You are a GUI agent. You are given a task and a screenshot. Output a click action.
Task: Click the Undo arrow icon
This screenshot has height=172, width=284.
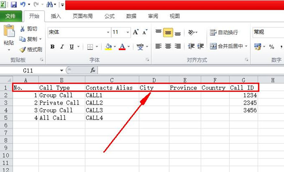tap(23, 4)
